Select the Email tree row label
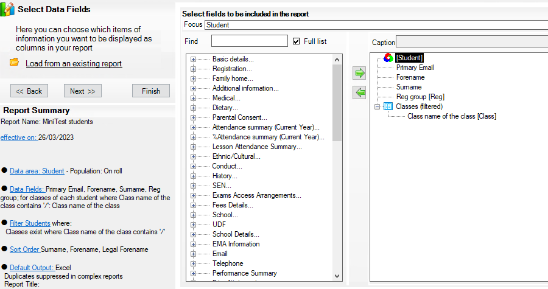This screenshot has height=289, width=548. (x=220, y=254)
